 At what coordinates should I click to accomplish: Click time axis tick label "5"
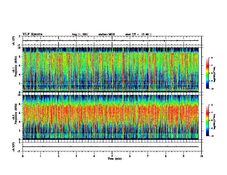click(112, 156)
